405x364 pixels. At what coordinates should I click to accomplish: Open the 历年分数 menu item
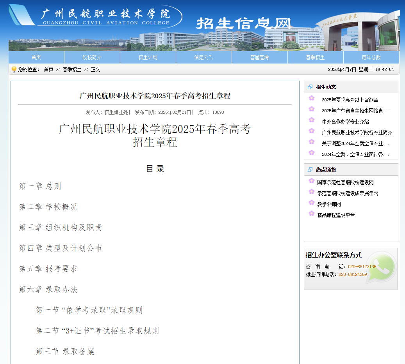[371, 57]
